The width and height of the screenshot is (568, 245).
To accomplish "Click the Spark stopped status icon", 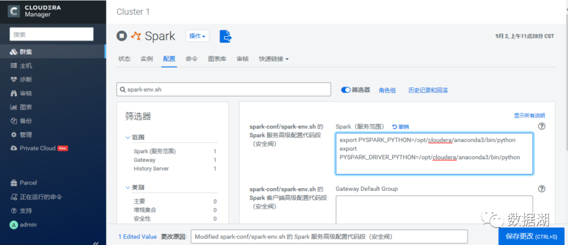I will point(121,36).
